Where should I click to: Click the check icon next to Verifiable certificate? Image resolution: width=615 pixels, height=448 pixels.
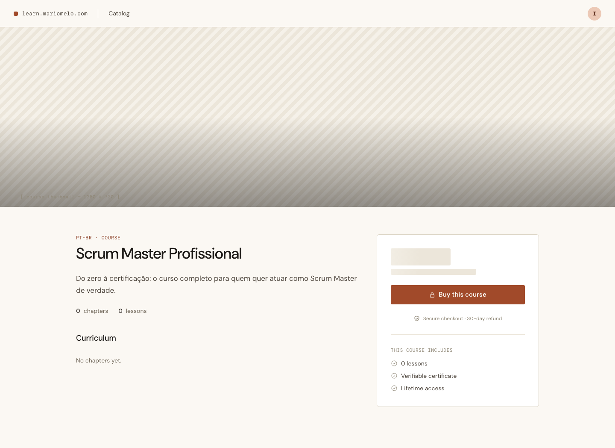click(x=394, y=376)
